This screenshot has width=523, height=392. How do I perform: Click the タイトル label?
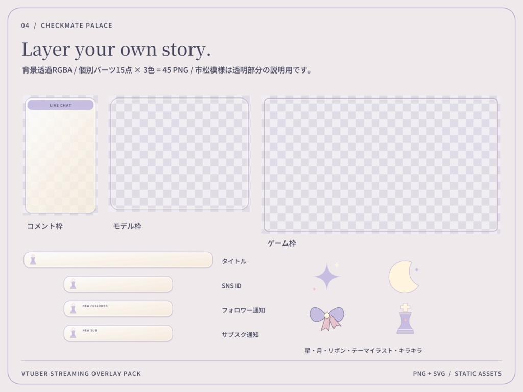(234, 261)
